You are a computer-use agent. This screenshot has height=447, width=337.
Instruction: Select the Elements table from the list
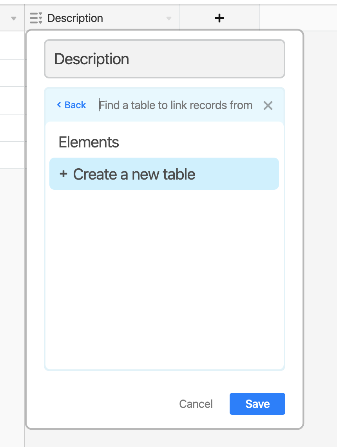[x=89, y=142]
